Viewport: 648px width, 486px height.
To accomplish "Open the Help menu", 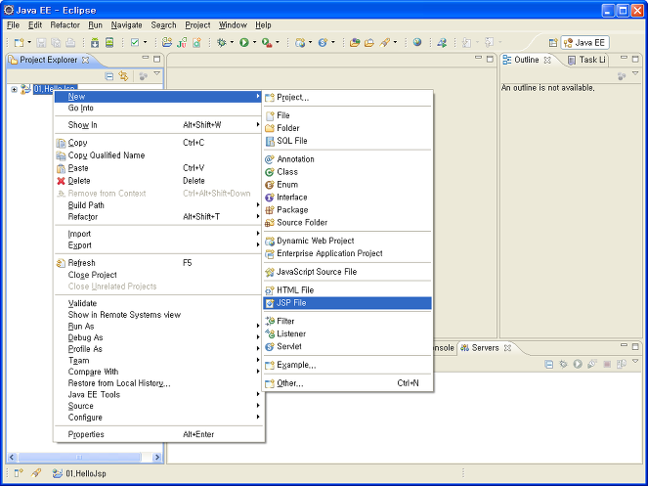I will (x=263, y=25).
